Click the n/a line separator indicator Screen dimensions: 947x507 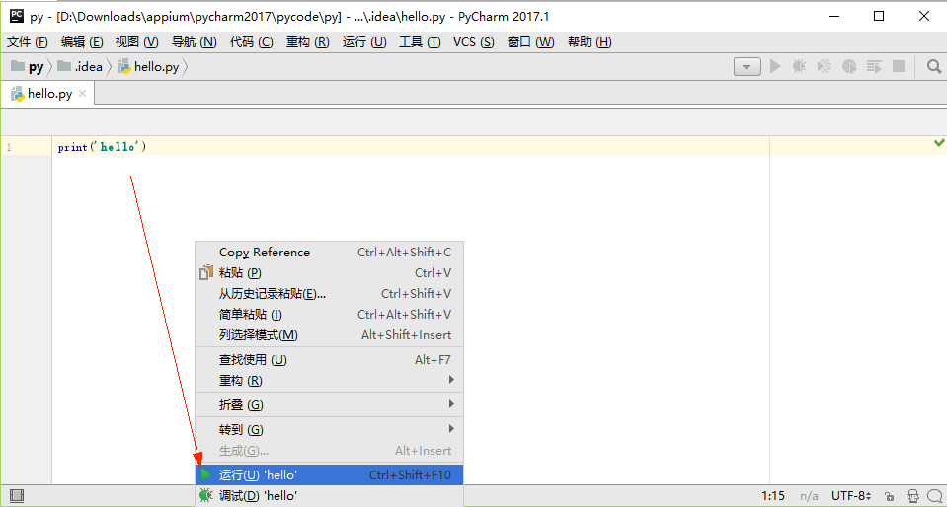[x=810, y=496]
